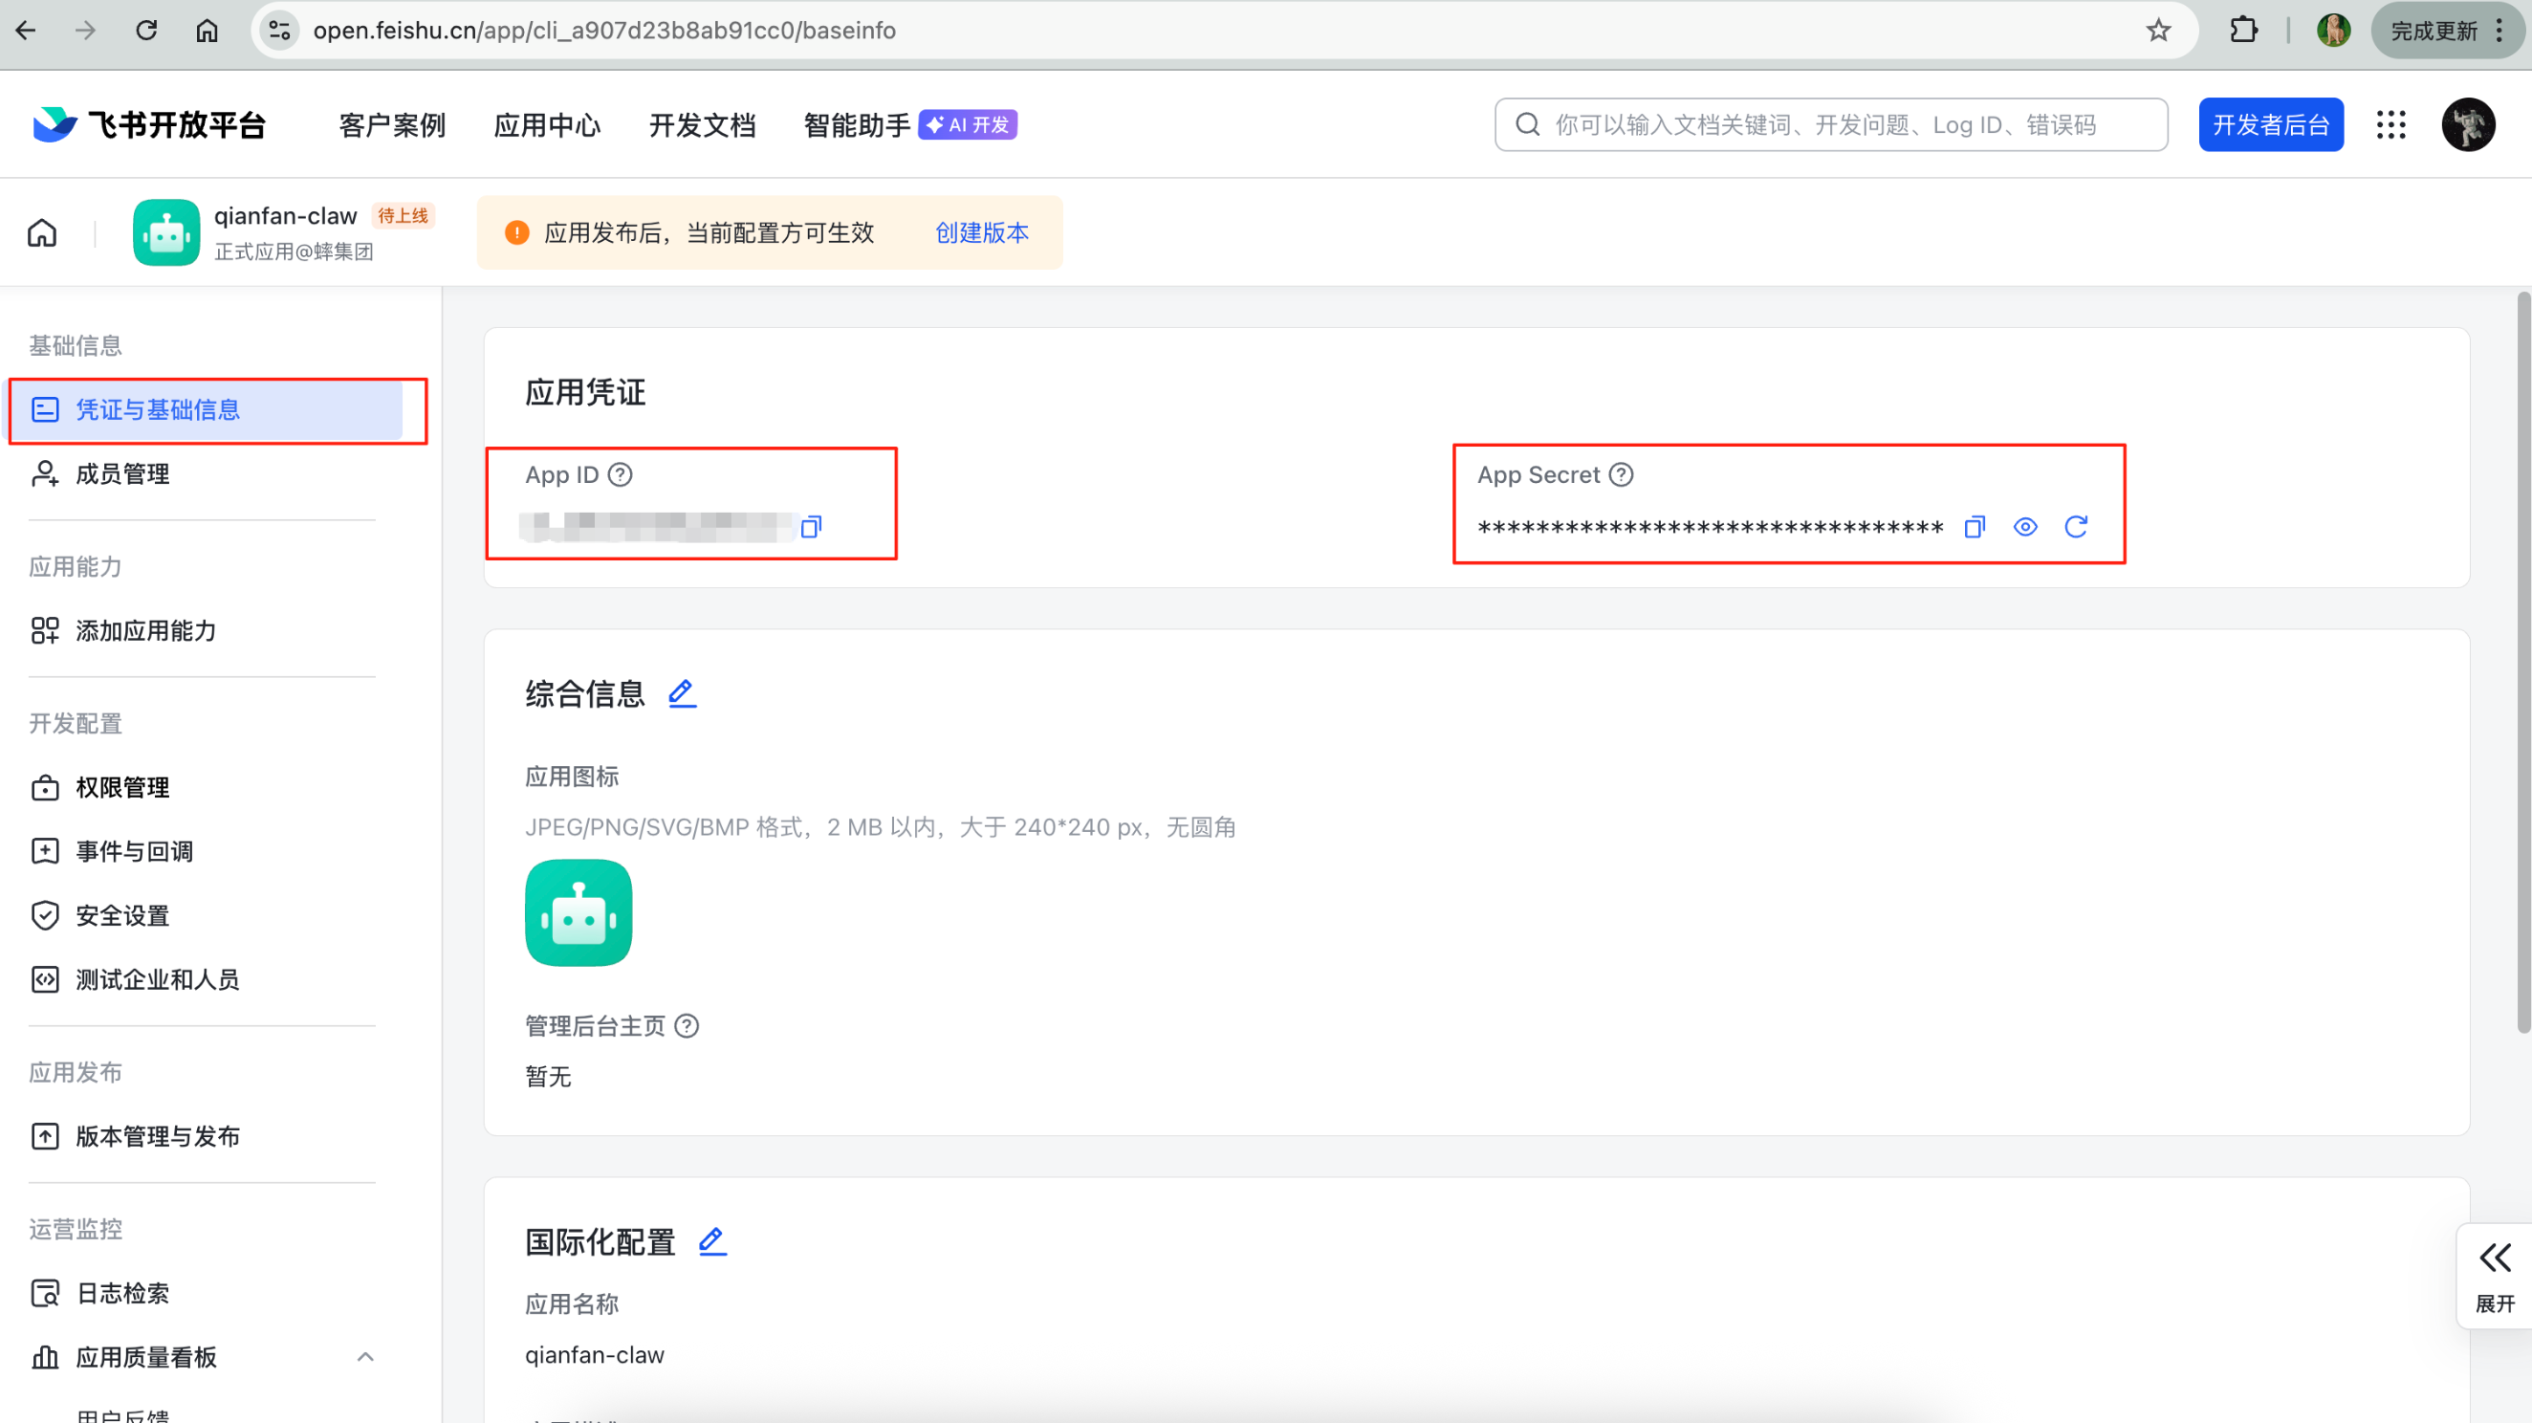Open Chrome menu three dots

pyautogui.click(x=2499, y=31)
